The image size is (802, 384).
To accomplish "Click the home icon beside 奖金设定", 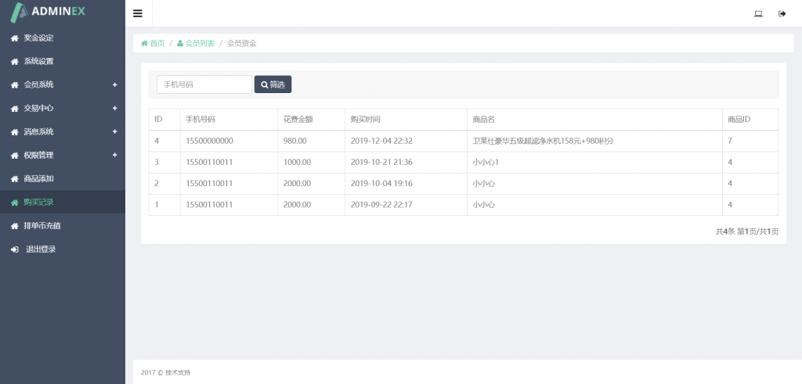I will click(x=14, y=38).
